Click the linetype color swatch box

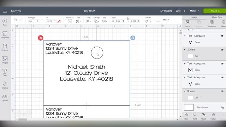pyautogui.click(x=42, y=21)
